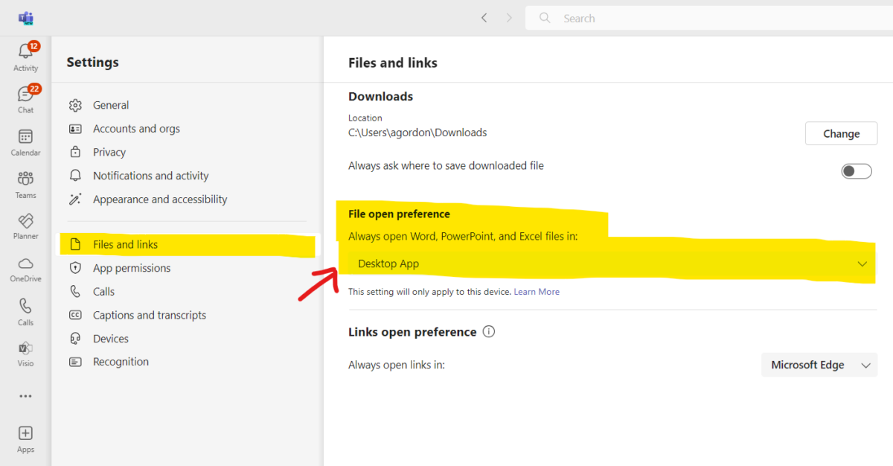Click the Change button for download location

(x=841, y=133)
